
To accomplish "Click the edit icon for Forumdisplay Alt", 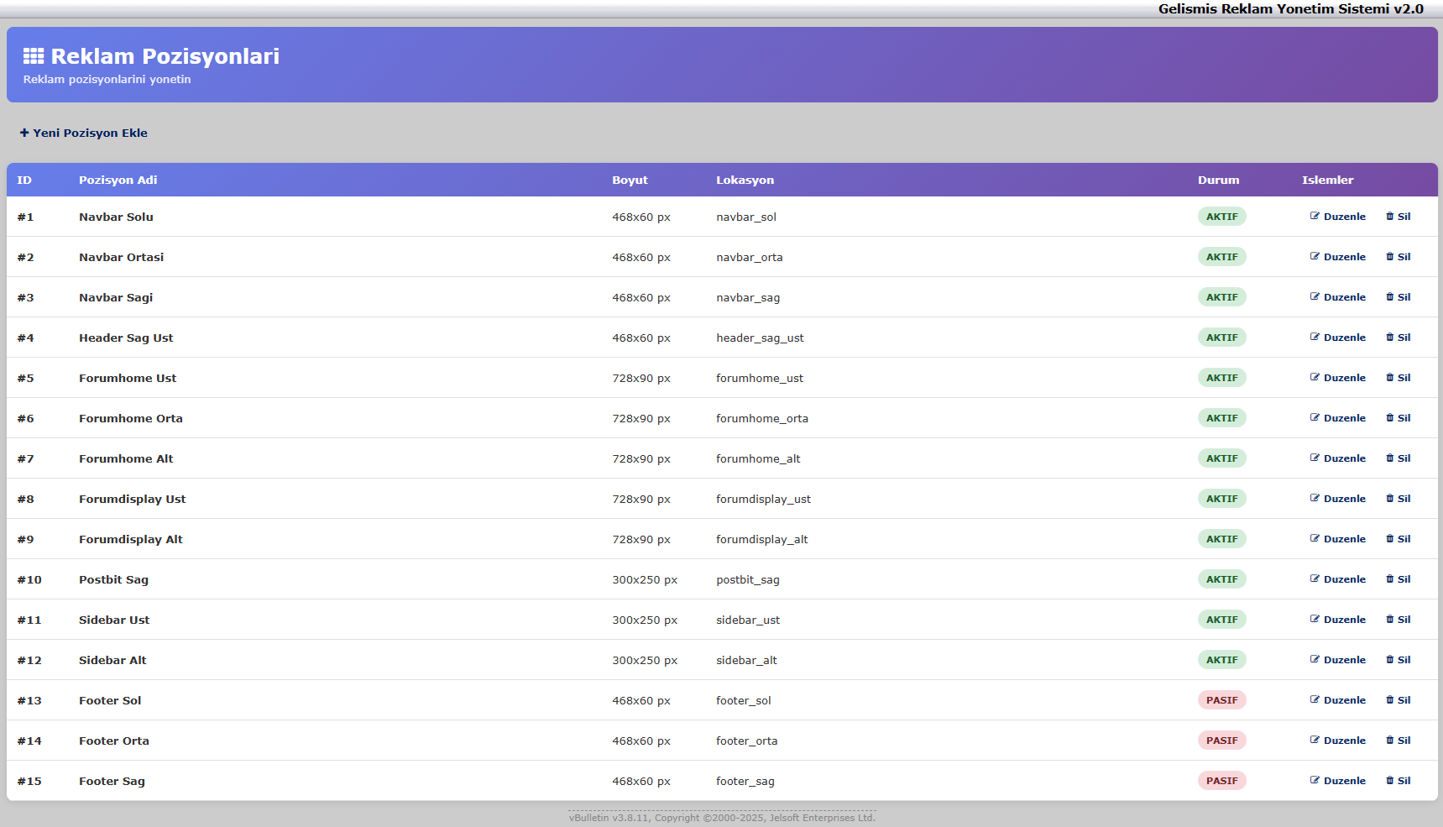I will point(1315,538).
